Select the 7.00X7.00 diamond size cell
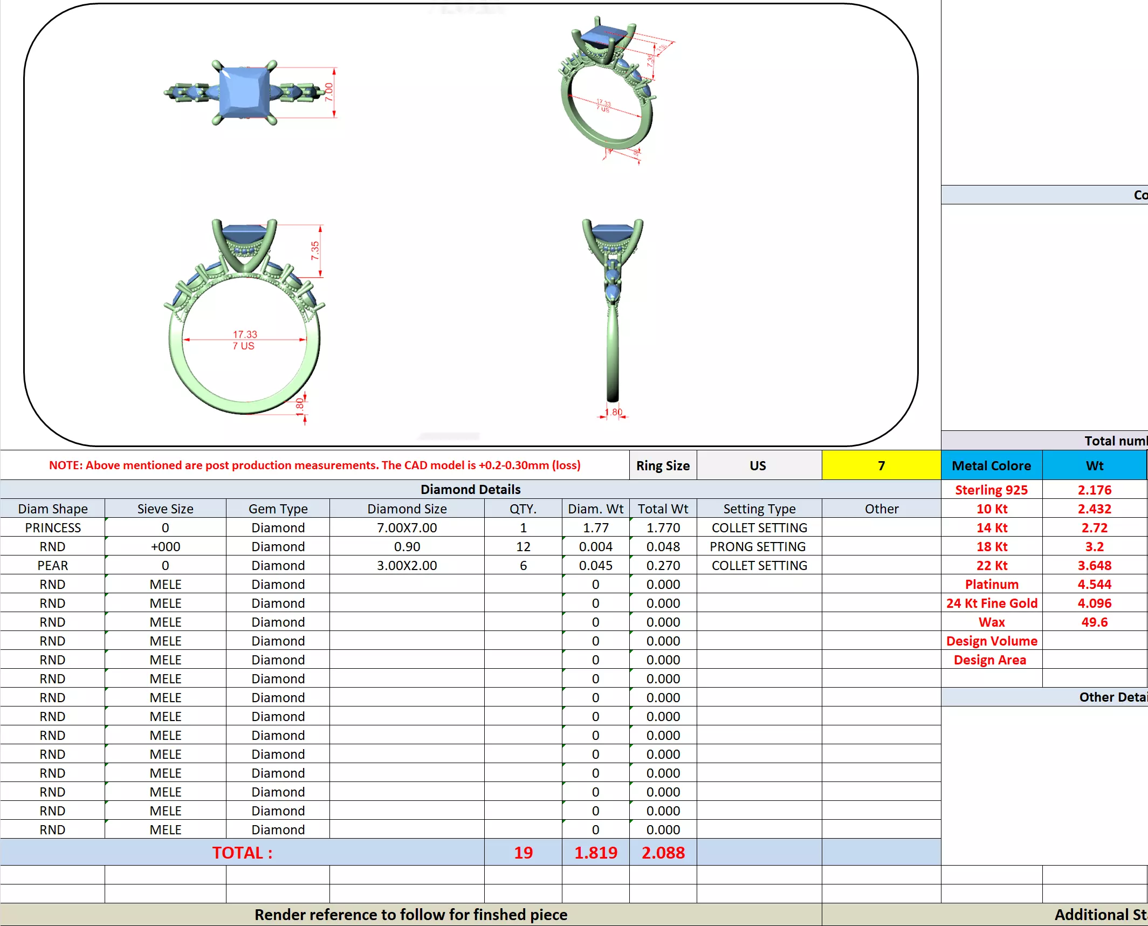The image size is (1148, 926). (x=407, y=527)
